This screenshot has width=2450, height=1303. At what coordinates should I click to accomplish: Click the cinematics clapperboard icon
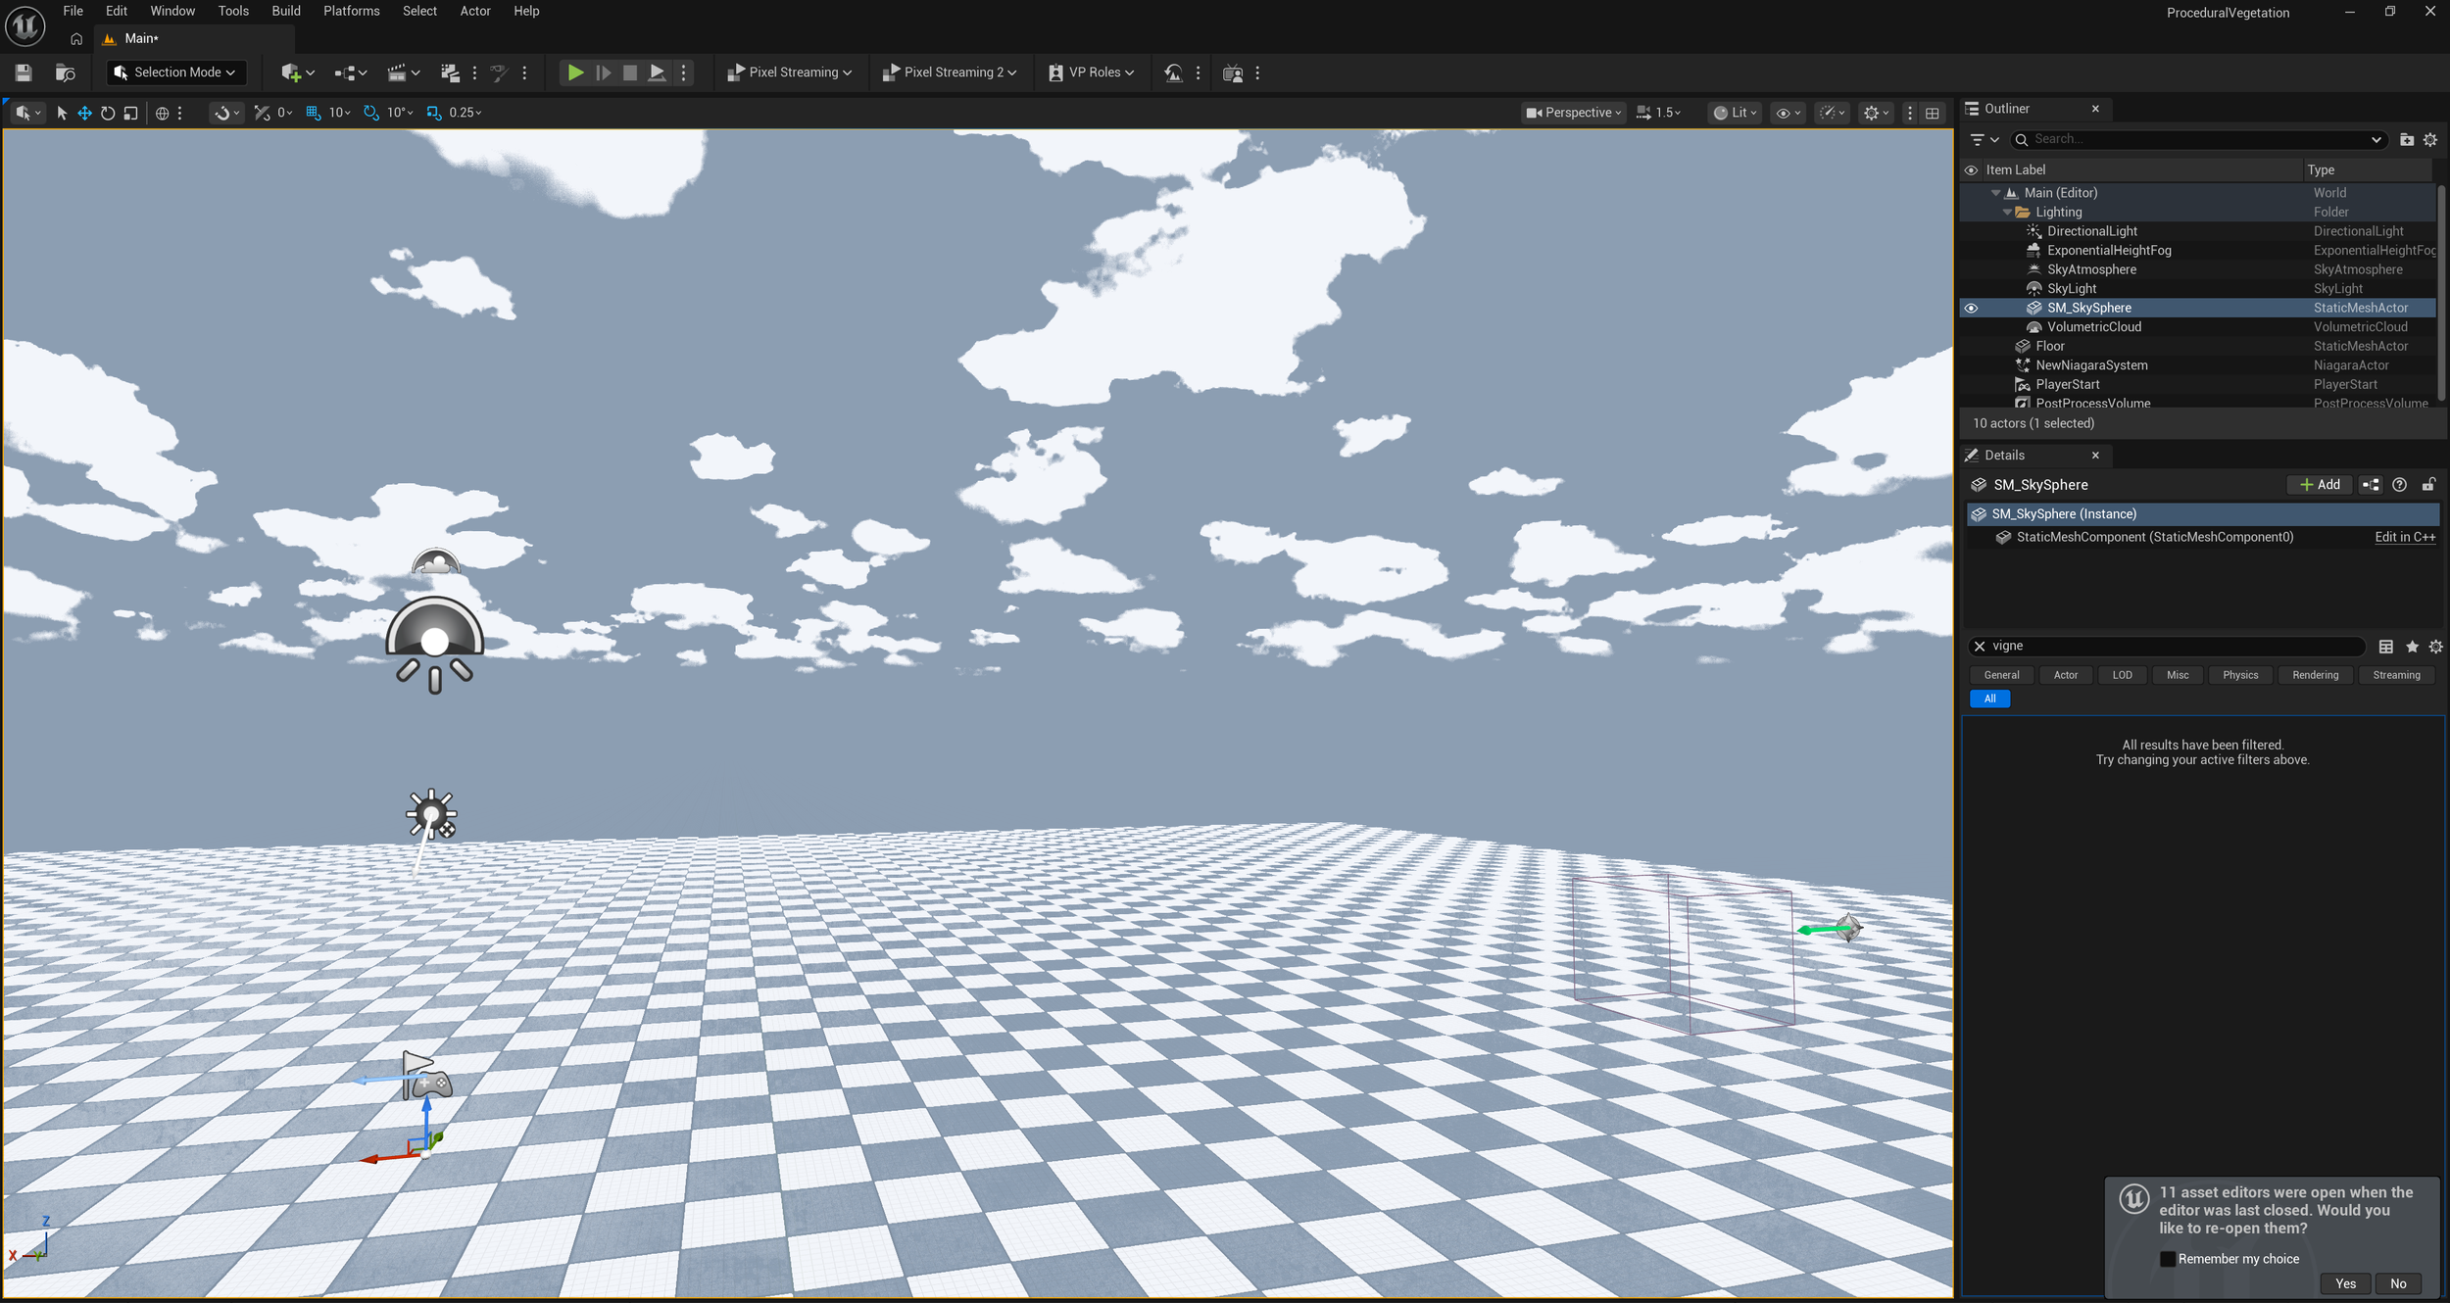[396, 72]
